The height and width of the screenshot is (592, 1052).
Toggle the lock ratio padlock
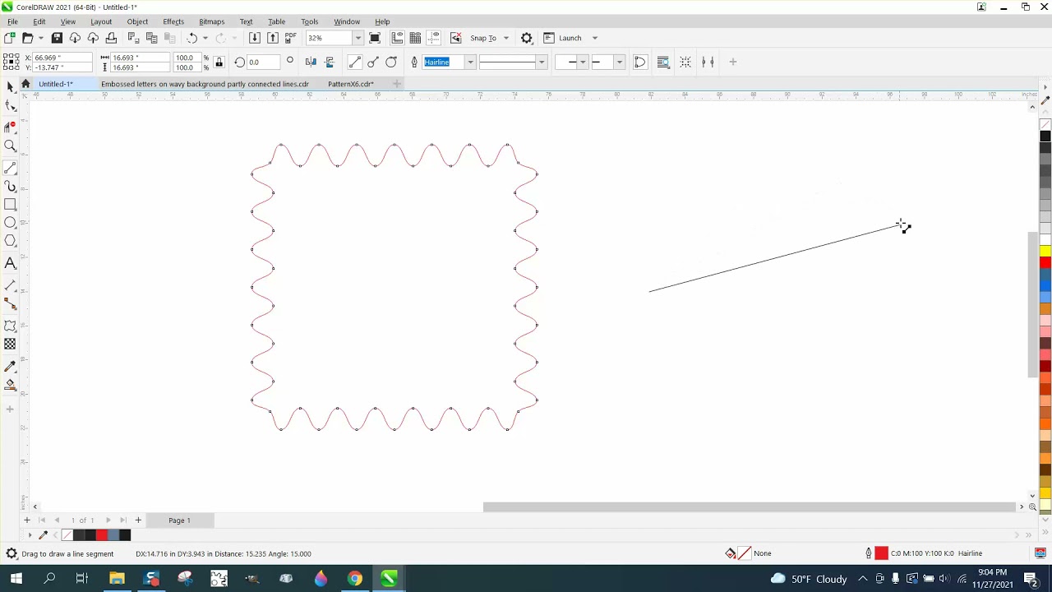pos(219,62)
